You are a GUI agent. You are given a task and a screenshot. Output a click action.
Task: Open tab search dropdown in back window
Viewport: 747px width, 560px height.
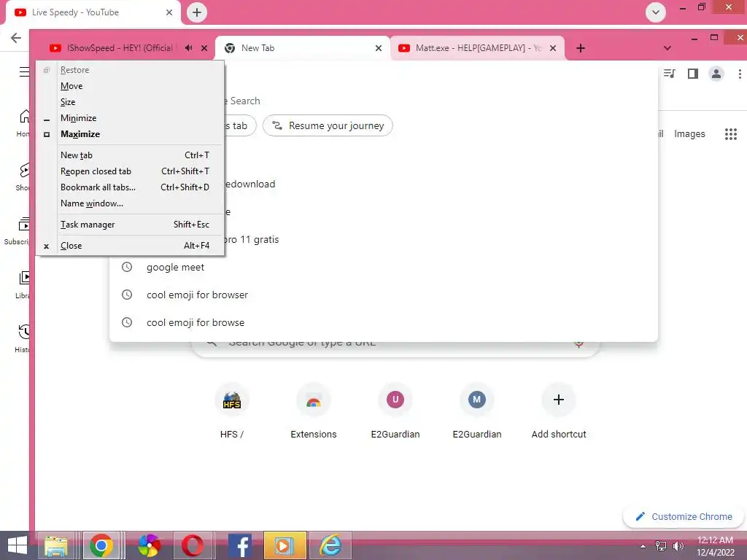point(656,12)
